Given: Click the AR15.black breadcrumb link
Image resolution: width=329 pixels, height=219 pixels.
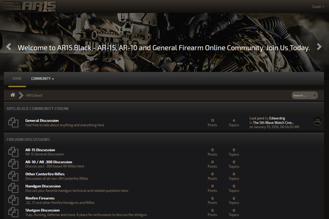Looking at the screenshot, I should [34, 95].
